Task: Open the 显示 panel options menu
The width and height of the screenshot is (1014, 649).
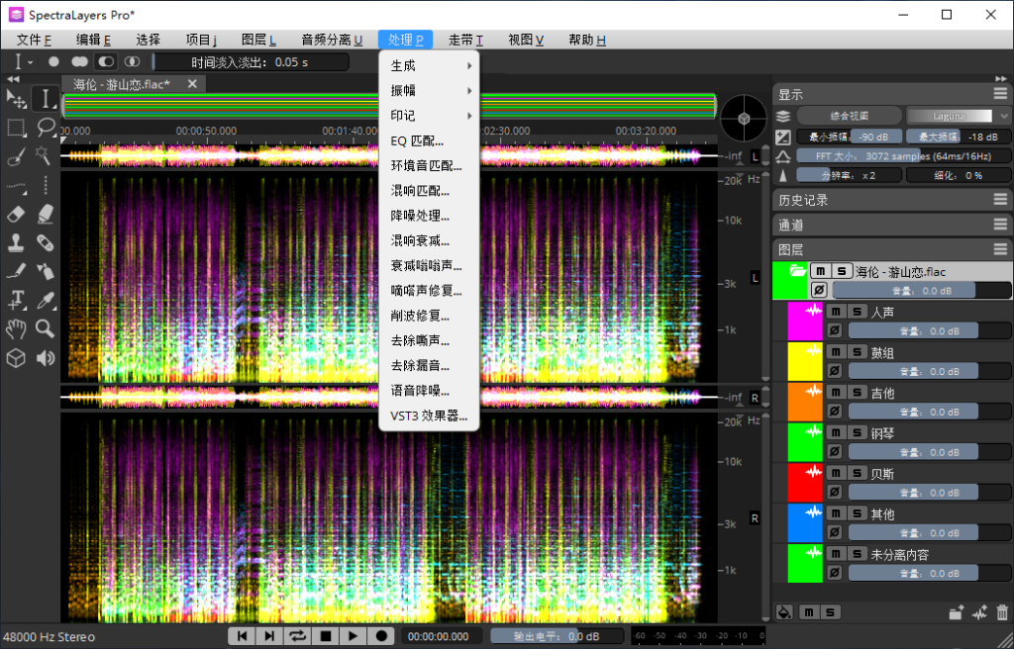Action: [1000, 94]
